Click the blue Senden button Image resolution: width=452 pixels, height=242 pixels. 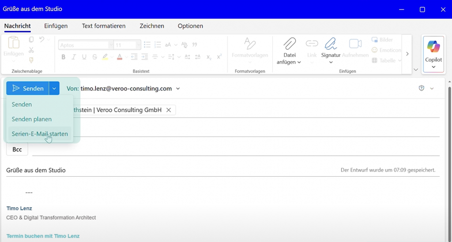pos(27,88)
